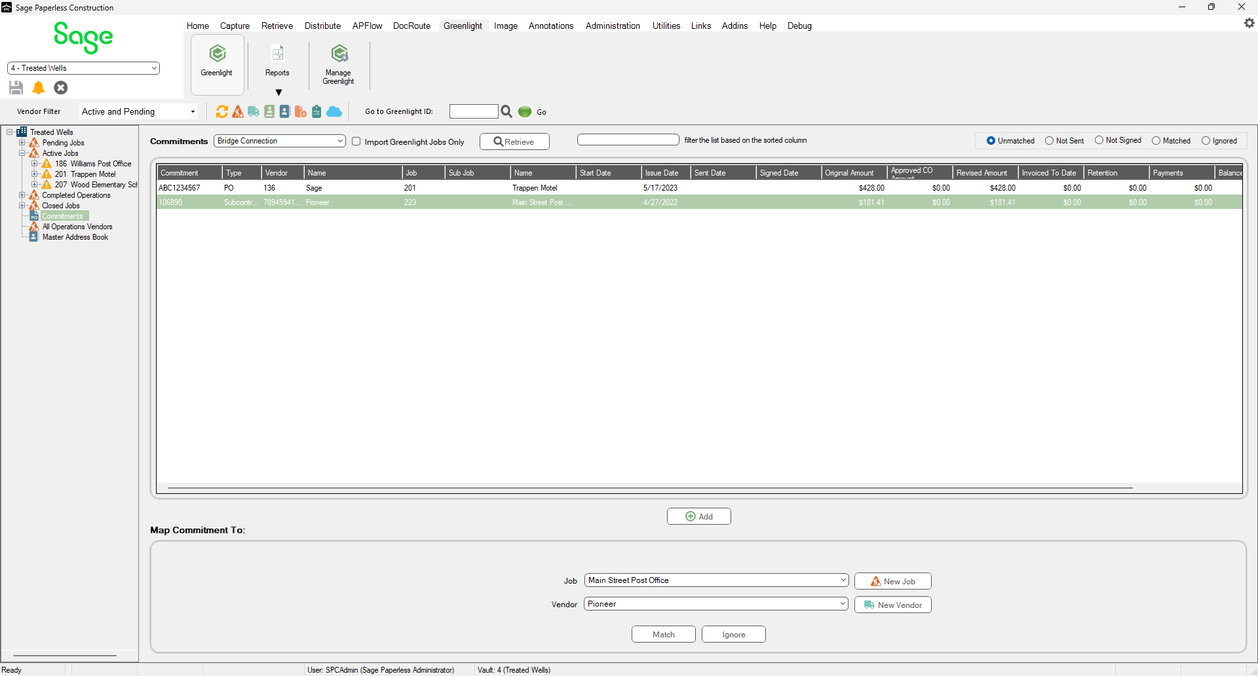
Task: Click the Match button
Action: [664, 634]
